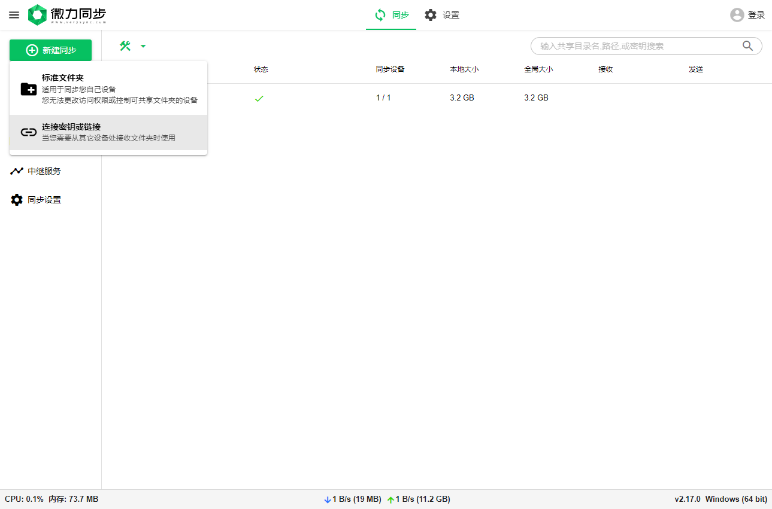Click the 1 B/s (11.2 GB) upload rate
Screen dimensions: 772x509
click(x=423, y=499)
